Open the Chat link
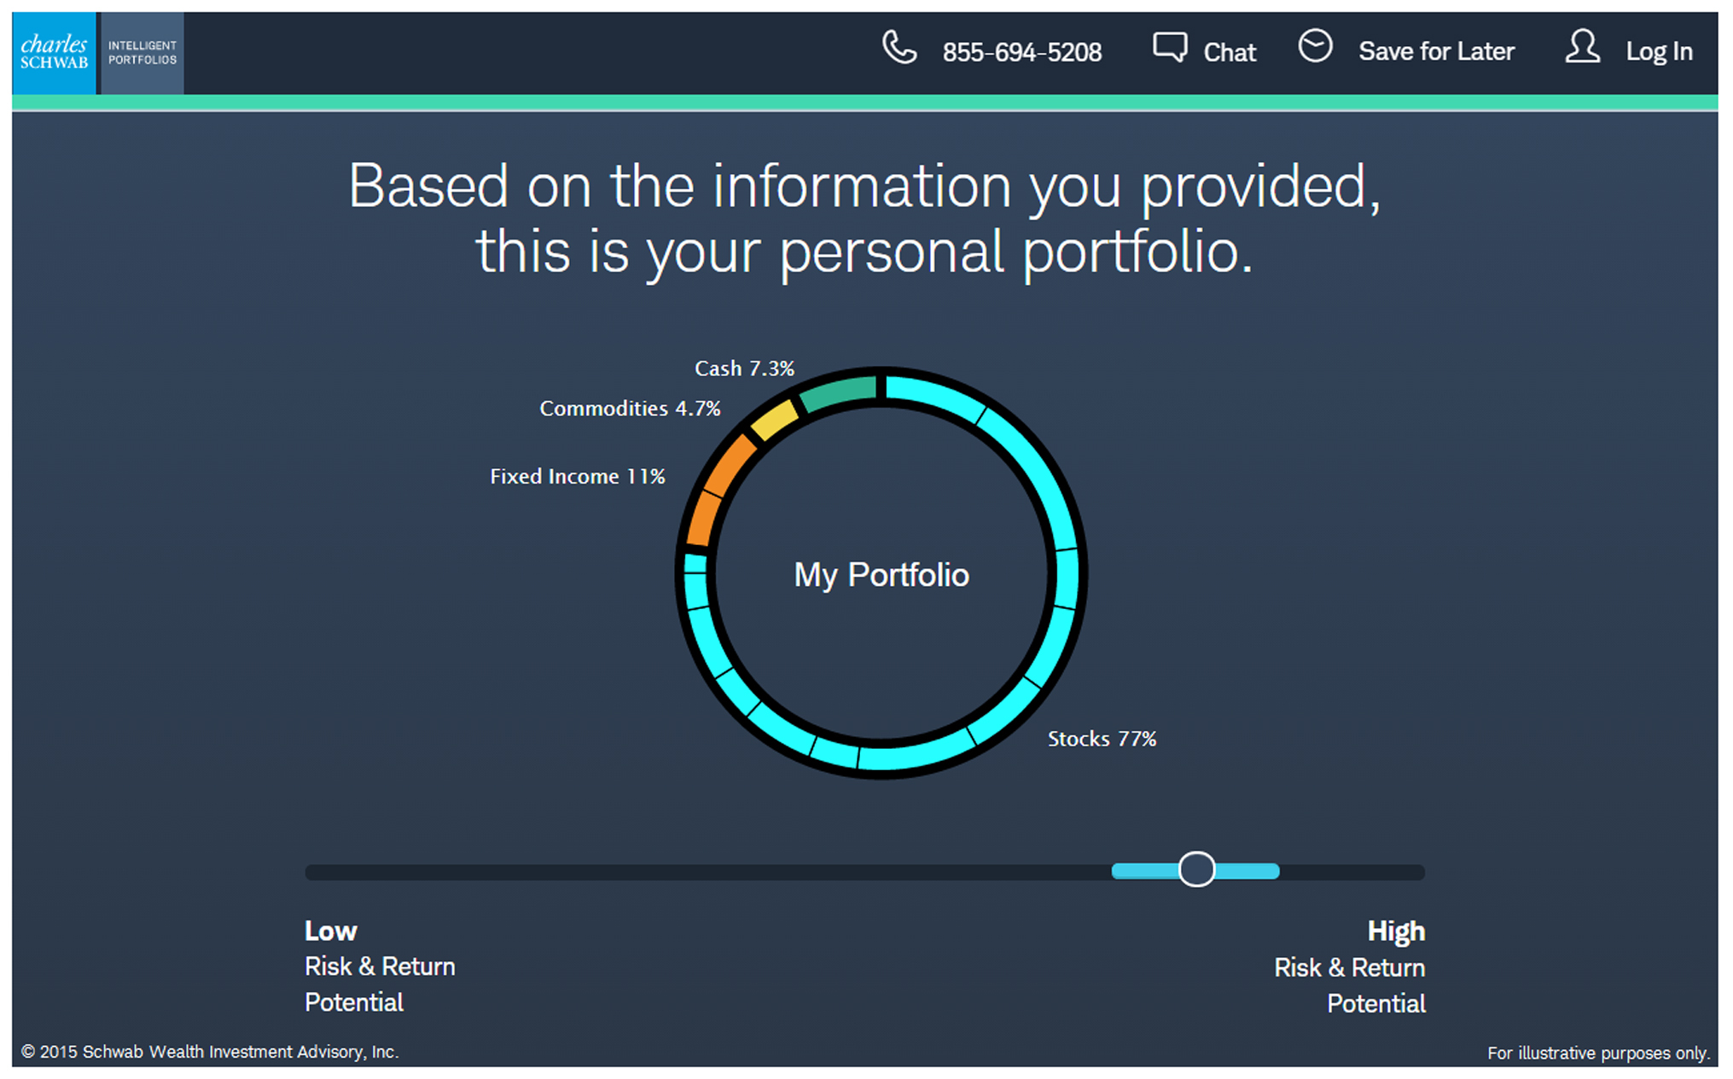The height and width of the screenshot is (1079, 1733). point(1230,52)
